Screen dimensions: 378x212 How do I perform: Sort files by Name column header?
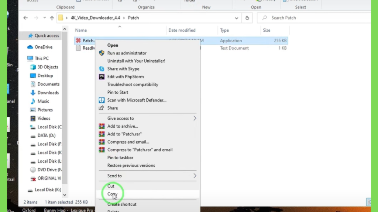pos(81,30)
